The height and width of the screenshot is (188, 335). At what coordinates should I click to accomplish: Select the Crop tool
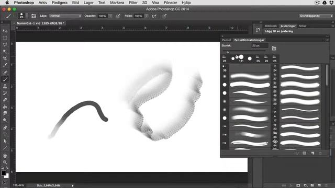tap(5, 58)
